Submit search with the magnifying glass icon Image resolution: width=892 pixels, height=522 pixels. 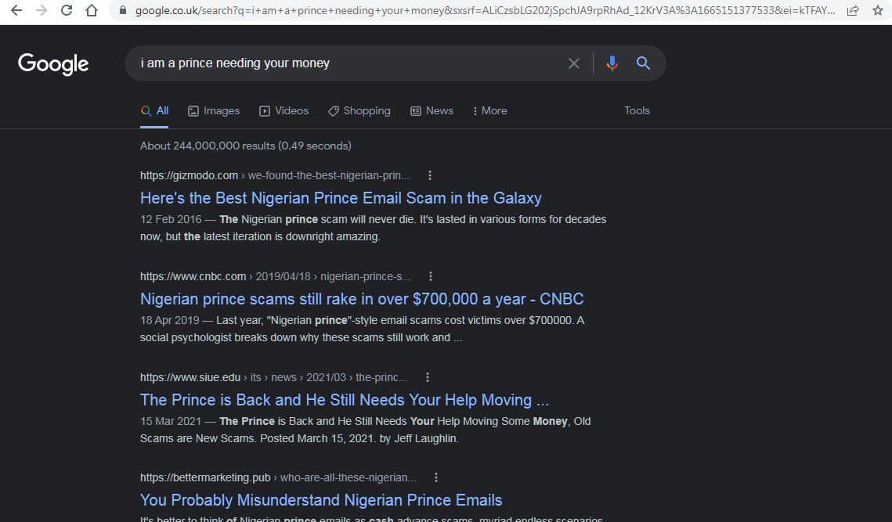(x=644, y=63)
